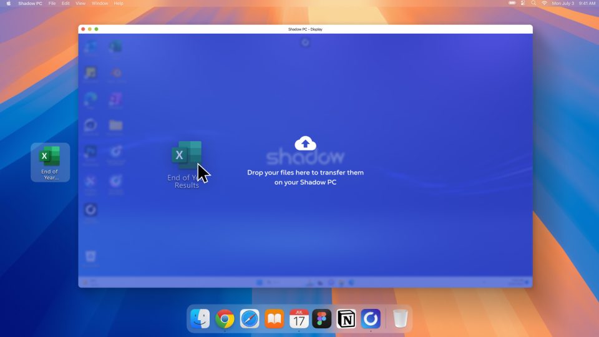Open the Apple menu
Image resolution: width=599 pixels, height=337 pixels.
click(8, 3)
